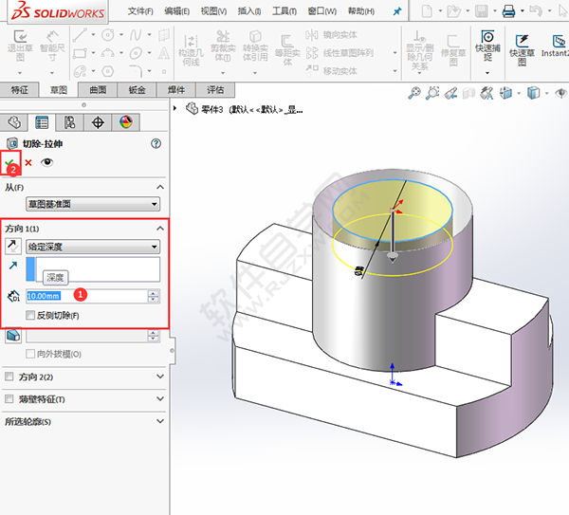Select the Circle sketch tool
The height and width of the screenshot is (515, 569).
(x=108, y=35)
